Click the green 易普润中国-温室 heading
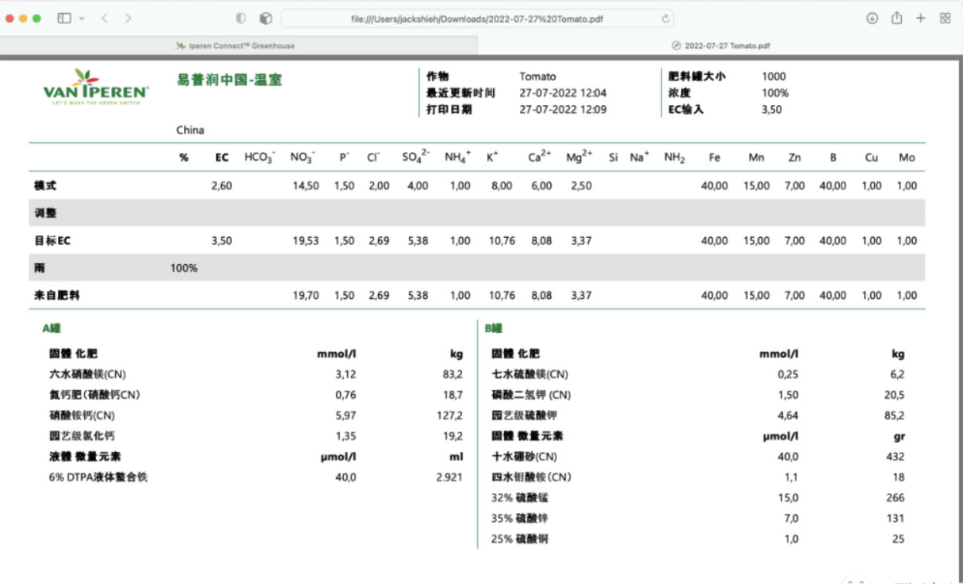The height and width of the screenshot is (584, 963). [230, 80]
